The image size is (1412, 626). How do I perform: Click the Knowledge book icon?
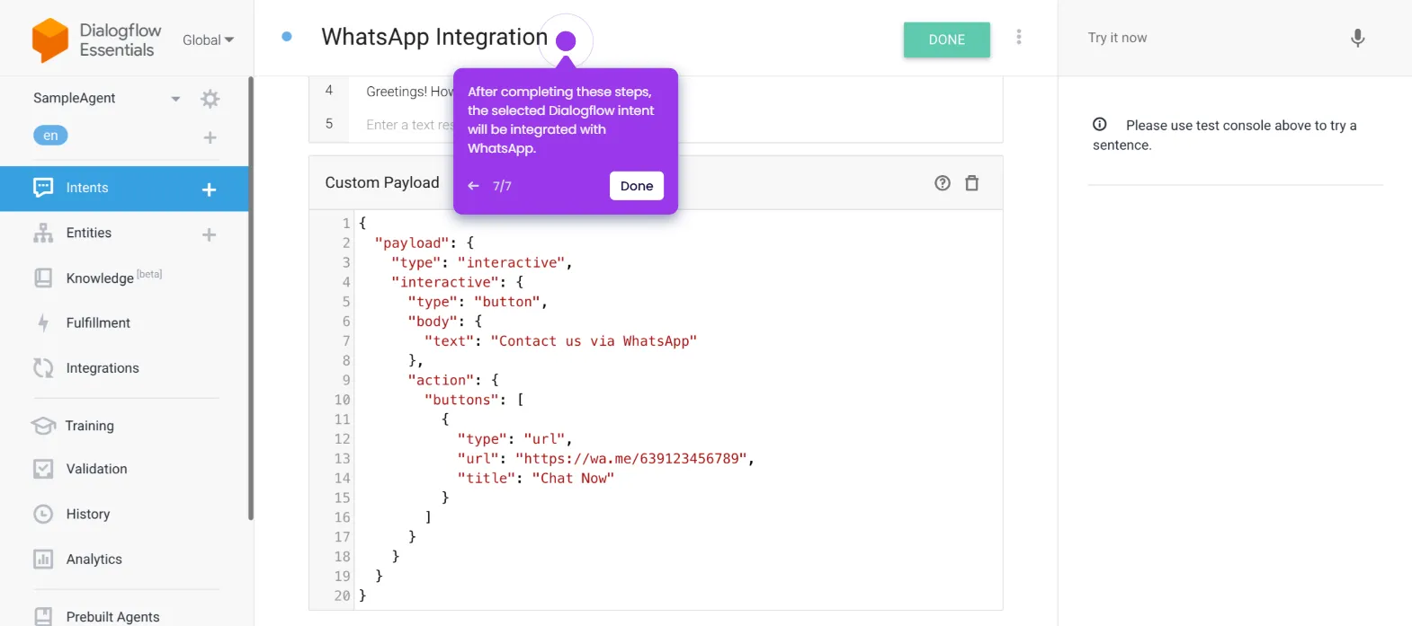(x=43, y=278)
